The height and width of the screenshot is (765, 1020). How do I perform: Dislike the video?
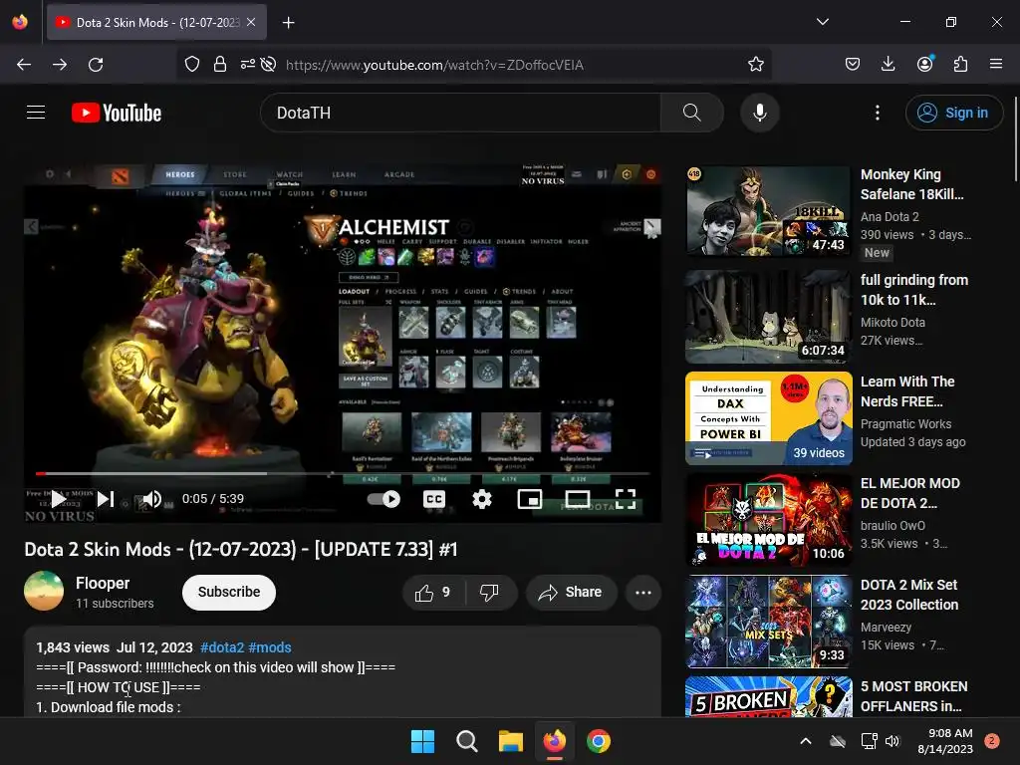pos(491,593)
